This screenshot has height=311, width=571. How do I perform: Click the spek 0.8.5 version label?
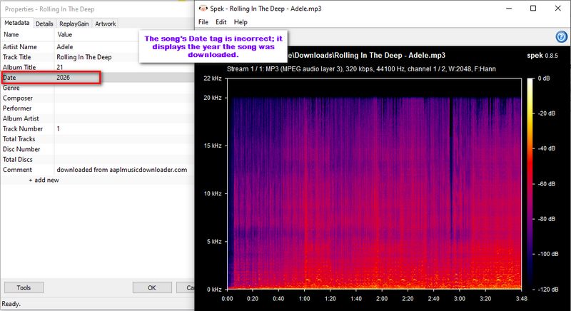coord(542,56)
